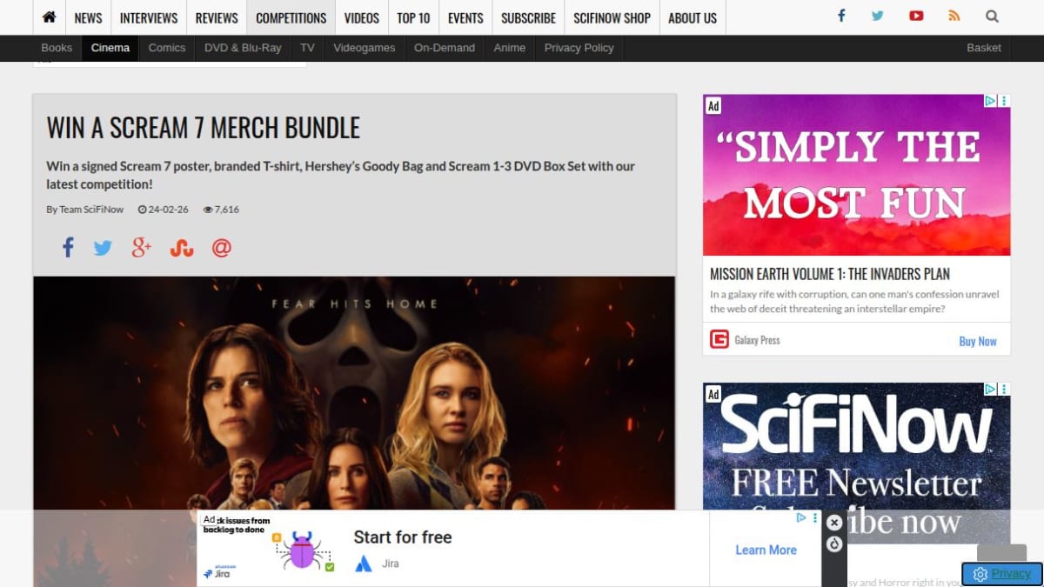The height and width of the screenshot is (587, 1044).
Task: Close the bottom Jira ad banner
Action: pos(834,523)
